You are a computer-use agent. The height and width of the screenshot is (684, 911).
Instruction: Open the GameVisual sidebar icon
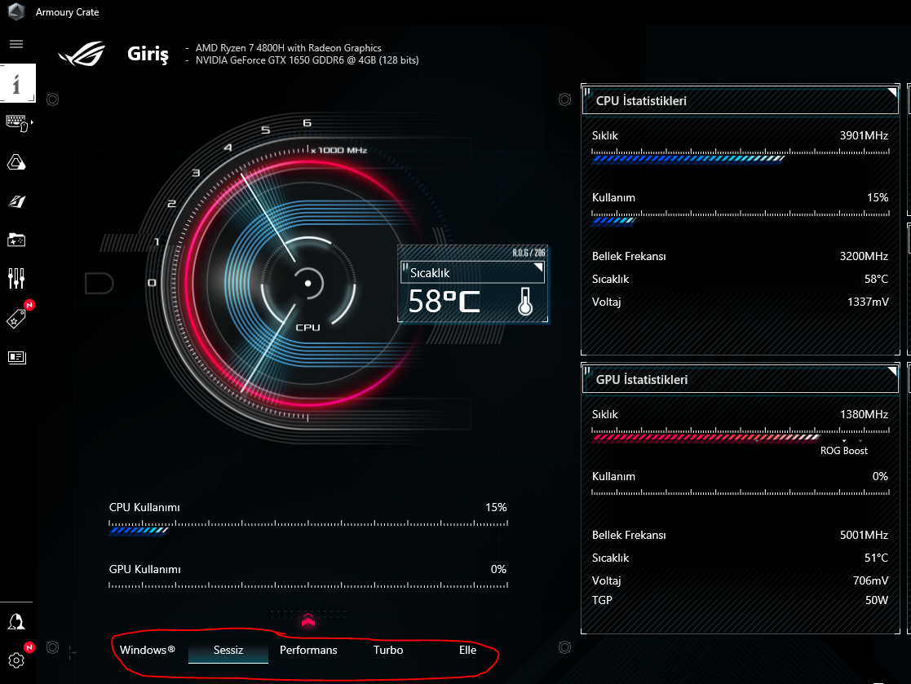click(x=16, y=201)
